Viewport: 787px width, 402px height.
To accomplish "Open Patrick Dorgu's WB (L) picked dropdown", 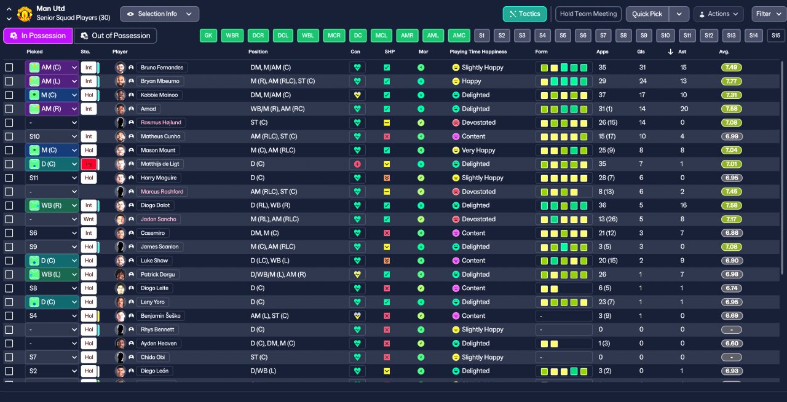I will click(52, 274).
